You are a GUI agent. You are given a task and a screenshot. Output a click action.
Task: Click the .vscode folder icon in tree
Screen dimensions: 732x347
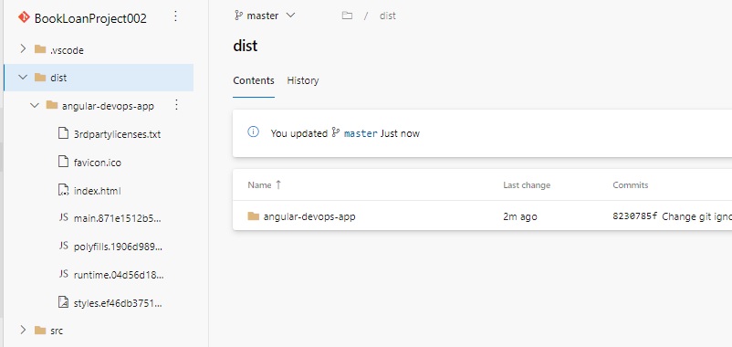[40, 49]
